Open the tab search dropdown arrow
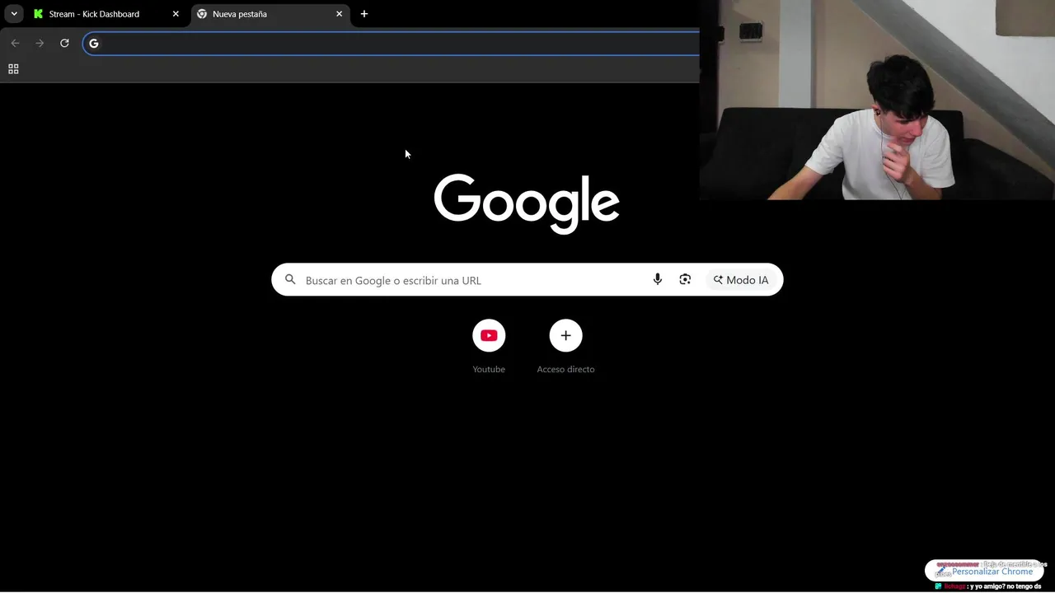The width and height of the screenshot is (1055, 593). coord(14,14)
